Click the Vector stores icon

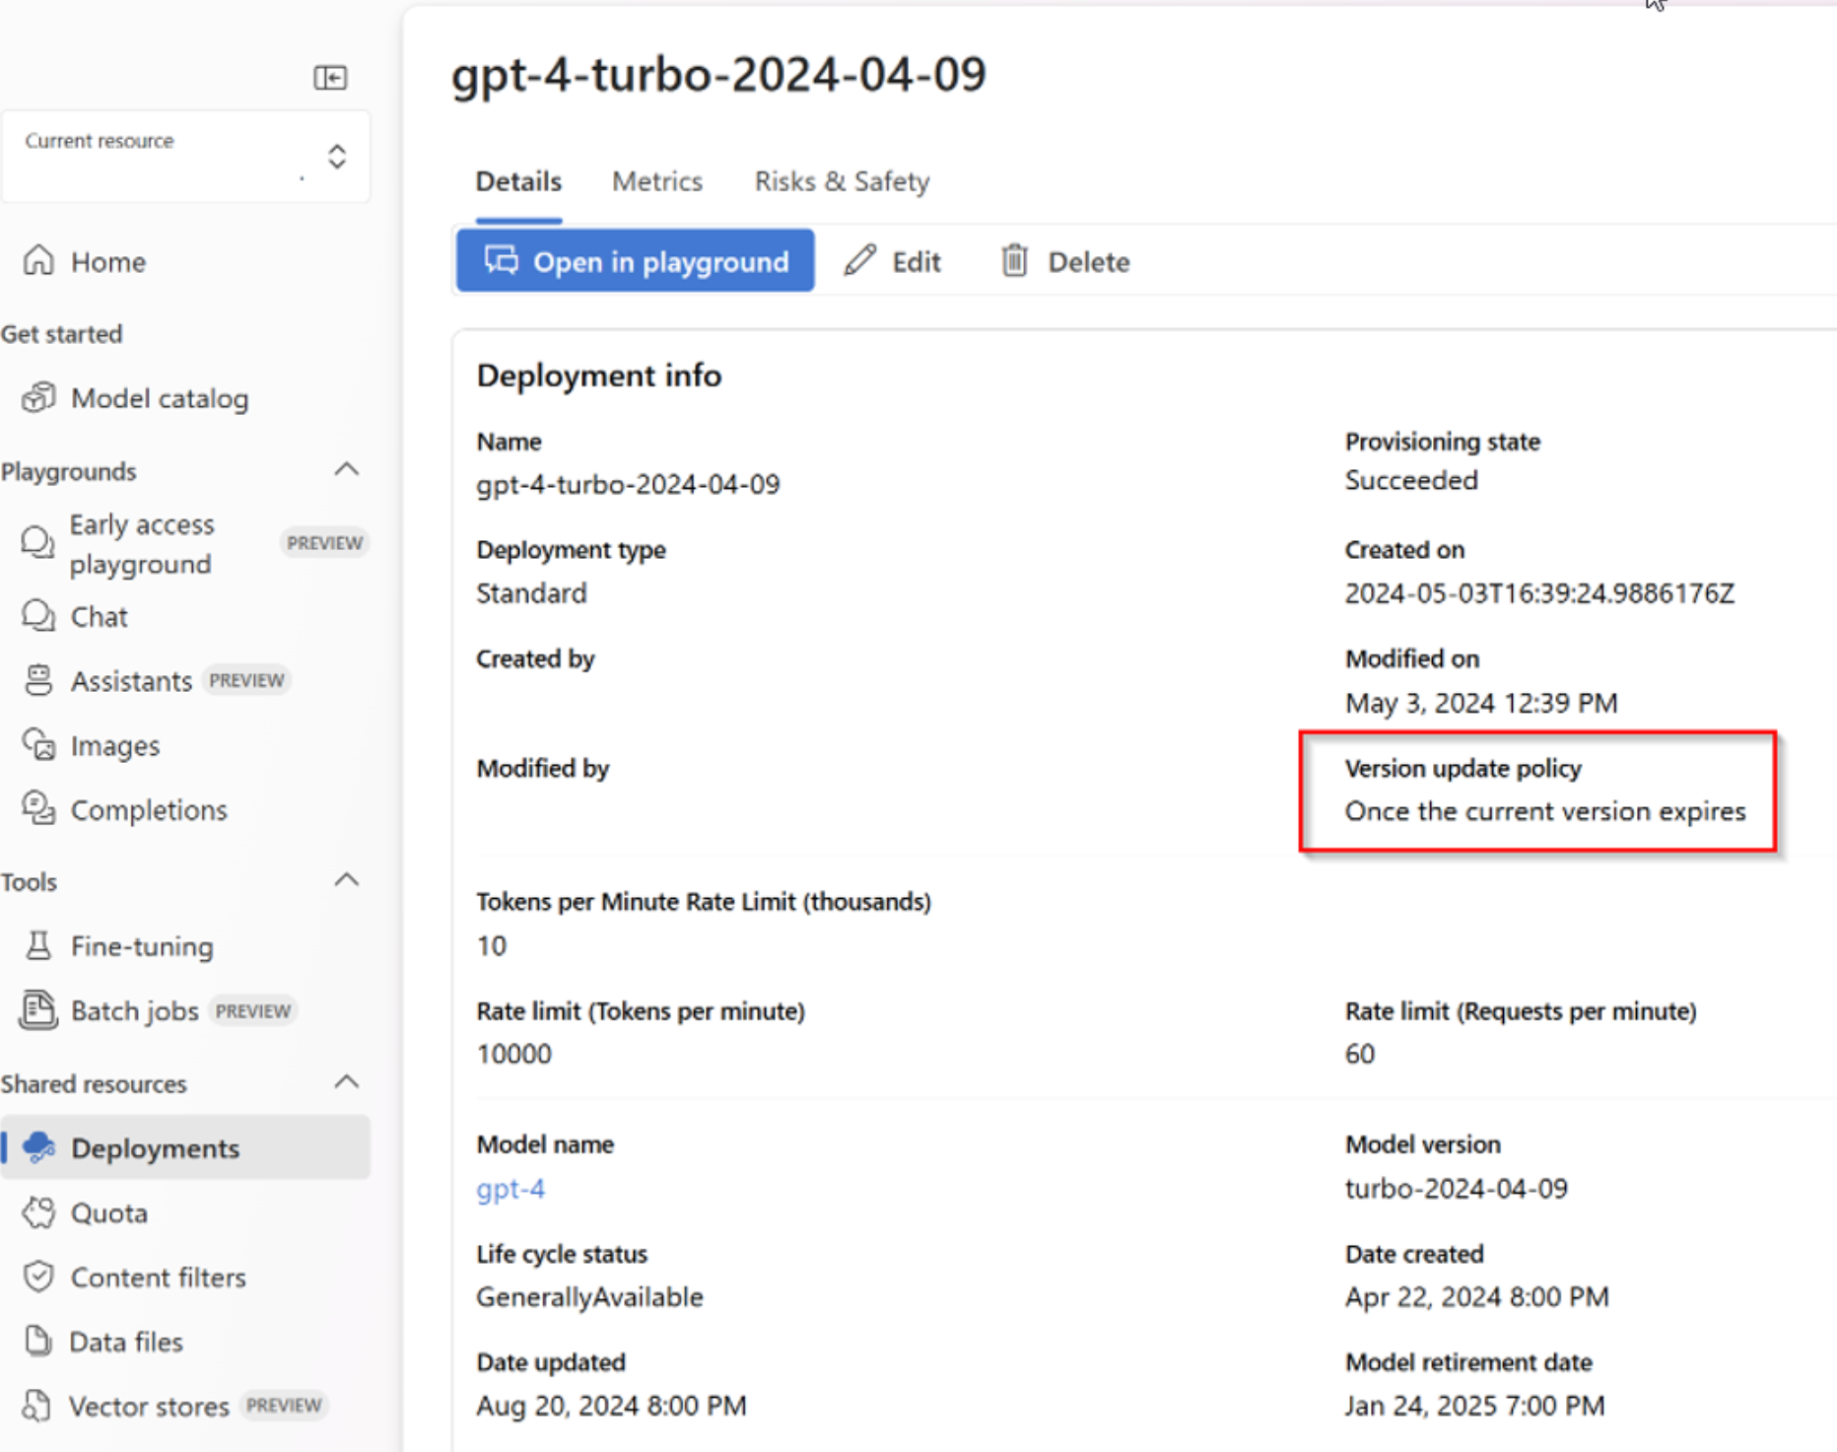[x=36, y=1405]
